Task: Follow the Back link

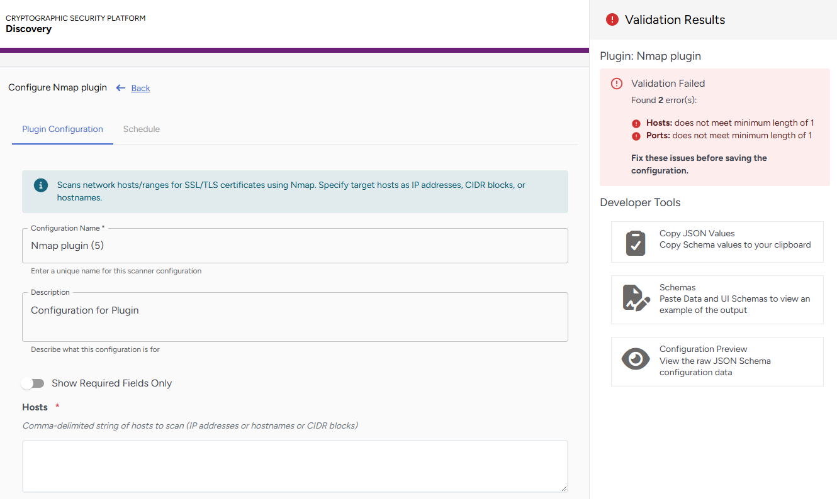Action: pos(140,88)
